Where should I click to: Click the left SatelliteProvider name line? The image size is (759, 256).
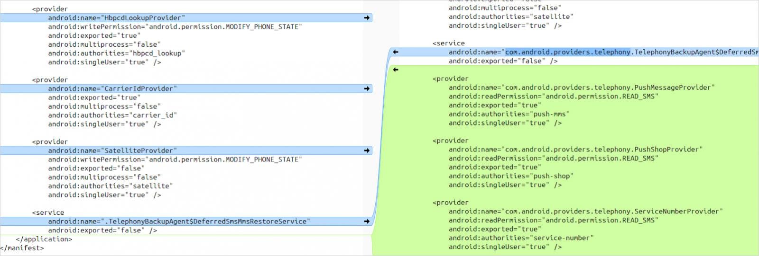(112, 150)
